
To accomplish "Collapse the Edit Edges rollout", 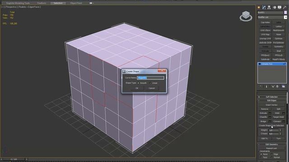I will [271, 101].
